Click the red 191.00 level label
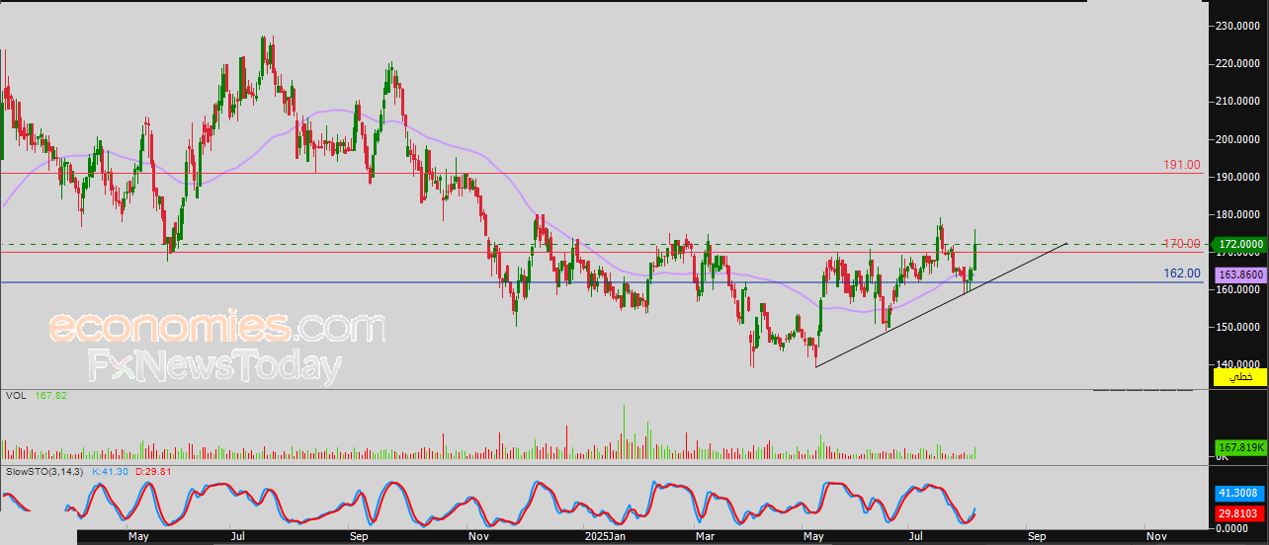 [1181, 165]
